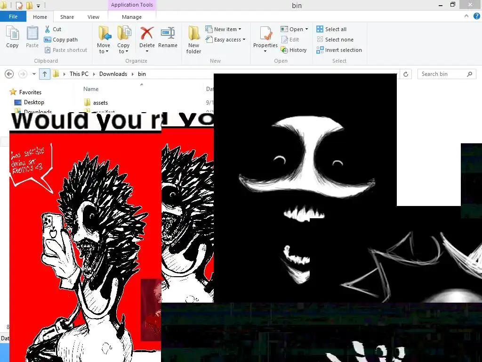This screenshot has width=482, height=362.
Task: Expand the New item dropdown
Action: [x=240, y=29]
